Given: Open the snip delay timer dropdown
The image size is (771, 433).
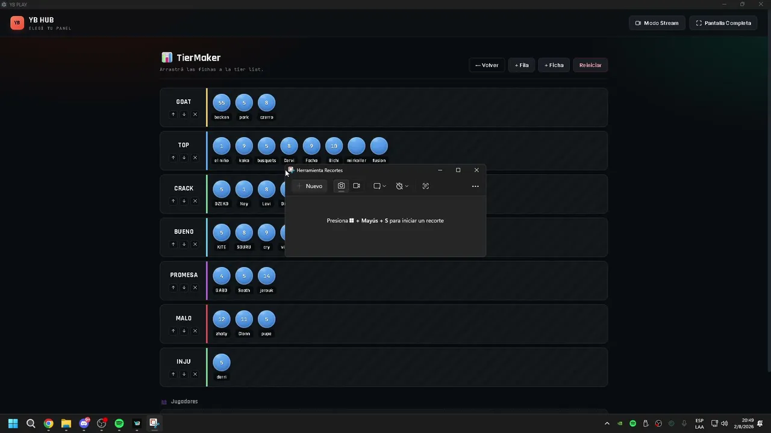Looking at the screenshot, I should [x=402, y=186].
